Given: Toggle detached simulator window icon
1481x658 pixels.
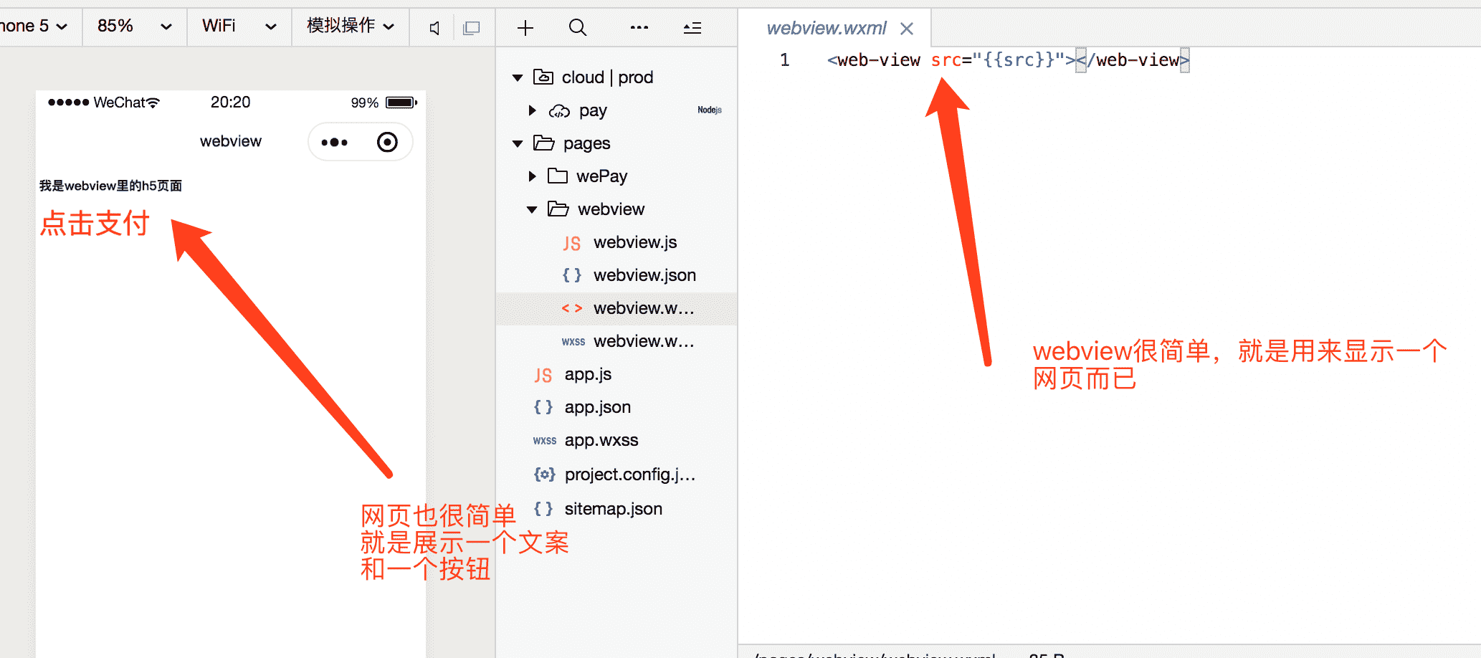Looking at the screenshot, I should (471, 28).
